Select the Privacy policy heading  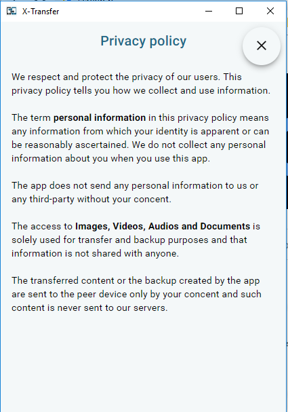pyautogui.click(x=144, y=41)
